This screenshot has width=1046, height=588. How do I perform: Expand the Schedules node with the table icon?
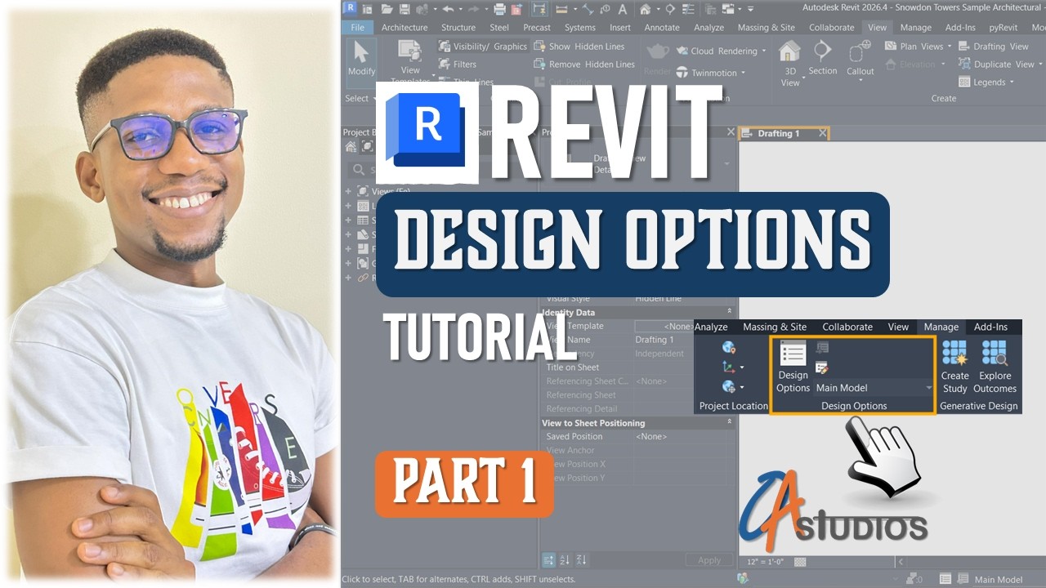pyautogui.click(x=348, y=220)
